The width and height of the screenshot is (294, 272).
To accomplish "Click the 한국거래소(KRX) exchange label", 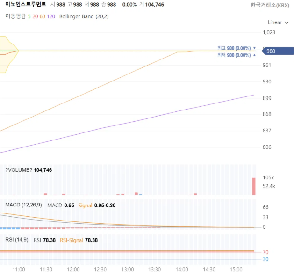I will tap(270, 5).
